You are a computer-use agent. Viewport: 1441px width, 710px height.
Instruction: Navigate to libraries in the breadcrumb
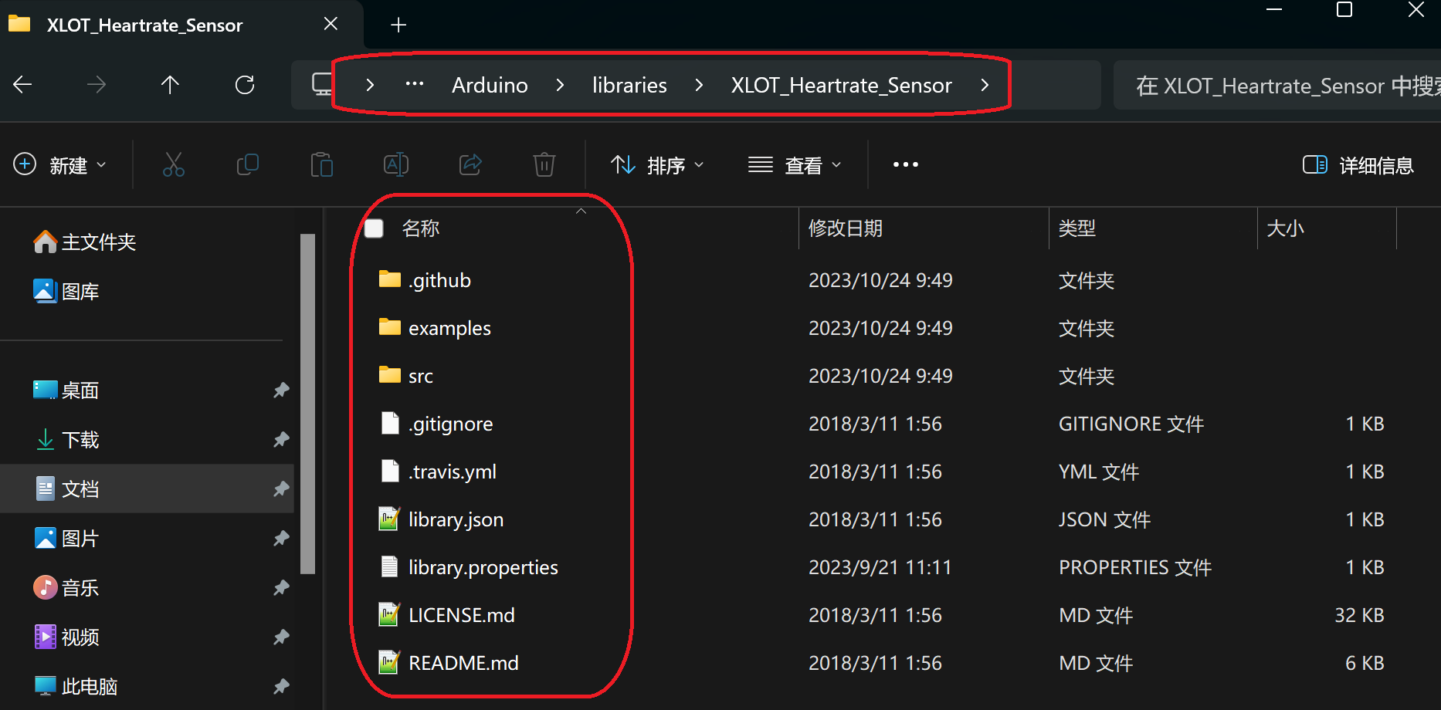tap(629, 85)
